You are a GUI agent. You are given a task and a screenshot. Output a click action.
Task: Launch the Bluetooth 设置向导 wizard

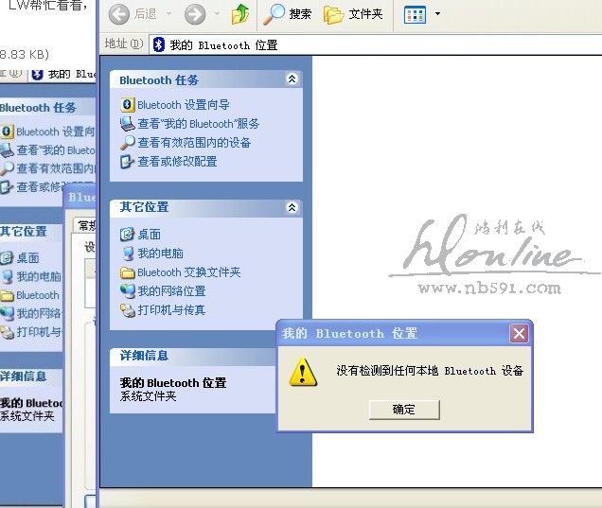[x=183, y=105]
